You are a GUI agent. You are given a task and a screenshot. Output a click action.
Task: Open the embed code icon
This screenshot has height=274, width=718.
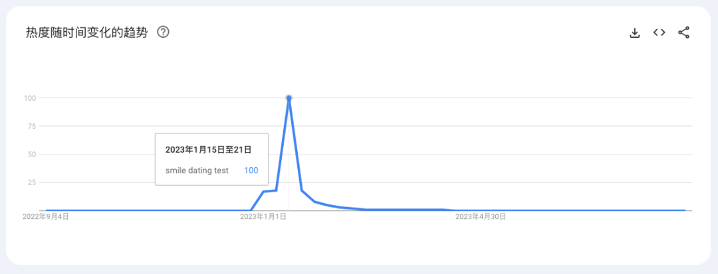tap(659, 33)
